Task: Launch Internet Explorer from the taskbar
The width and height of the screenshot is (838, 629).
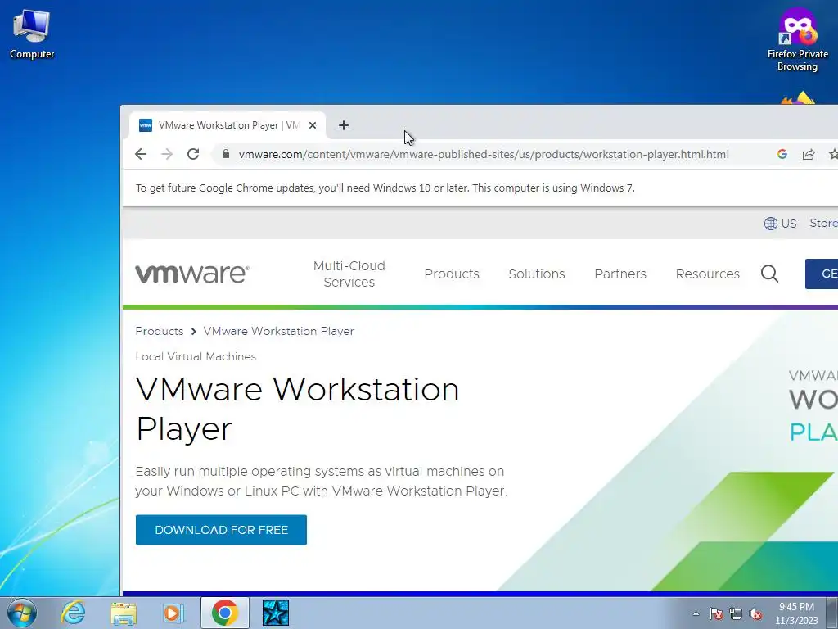Action: coord(73,613)
